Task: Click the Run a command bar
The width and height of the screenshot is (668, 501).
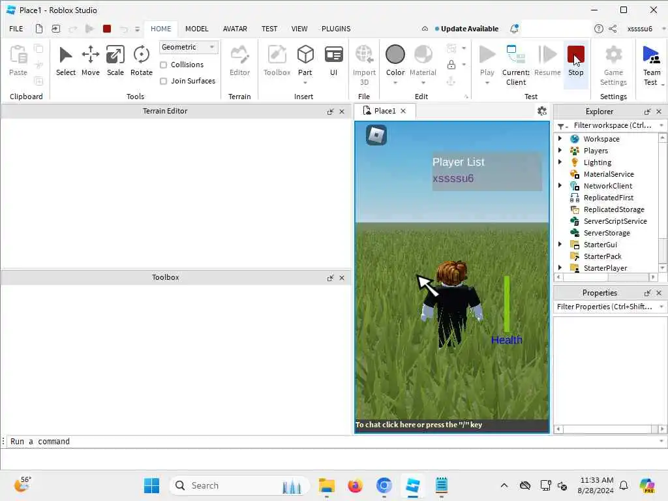Action: tap(333, 442)
